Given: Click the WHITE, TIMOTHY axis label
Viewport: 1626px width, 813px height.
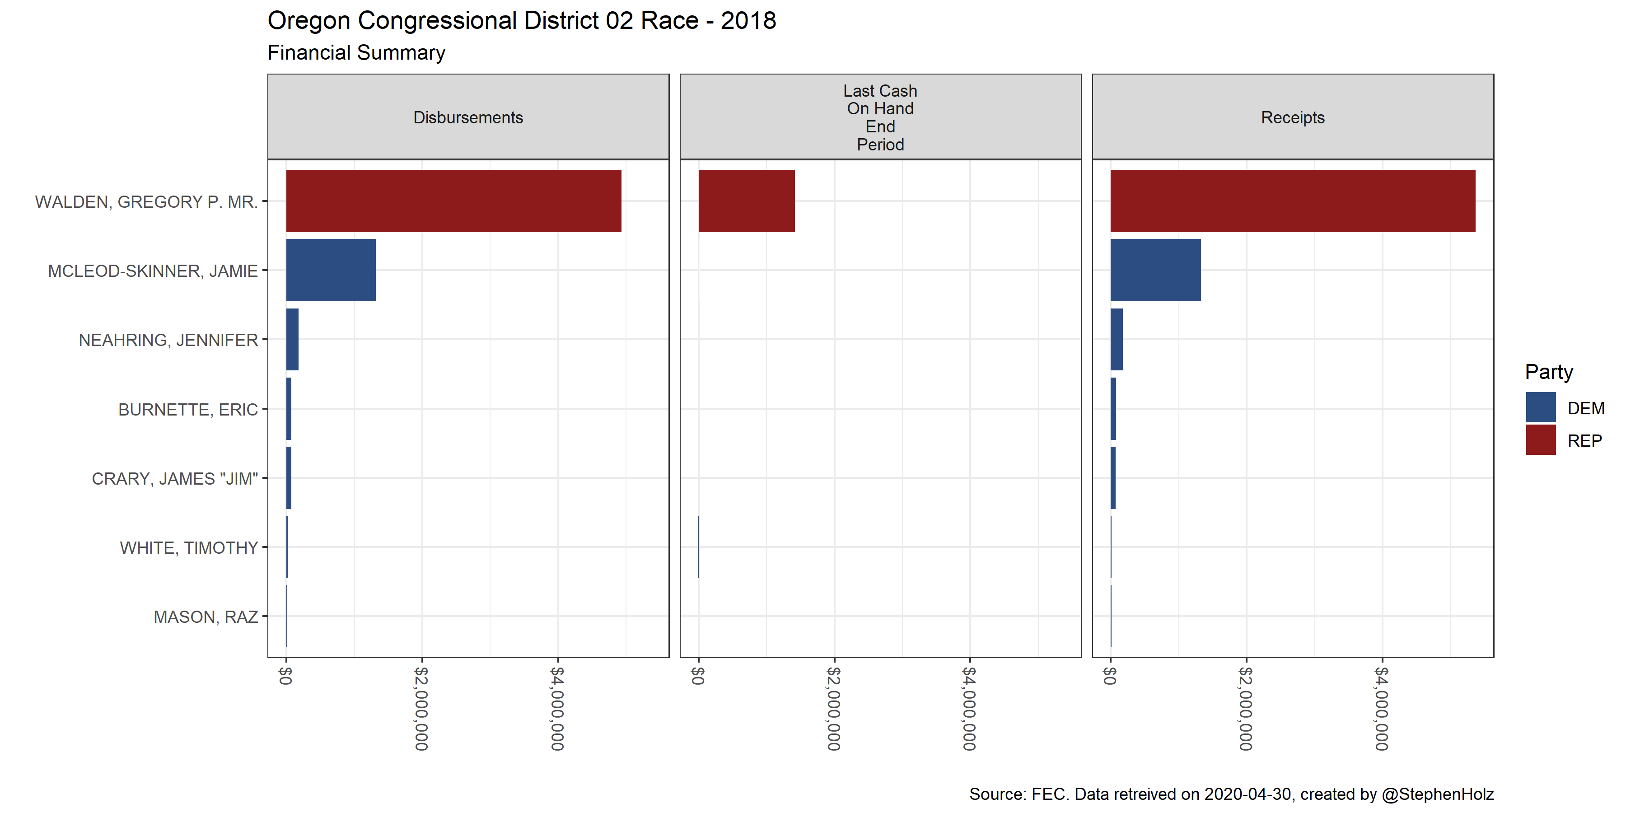Looking at the screenshot, I should (189, 548).
